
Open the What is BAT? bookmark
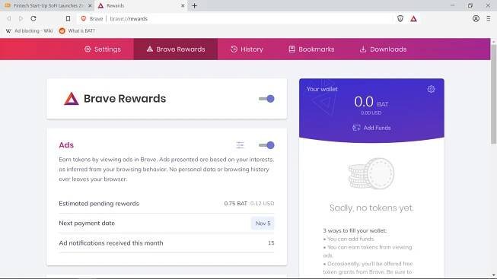pos(77,30)
